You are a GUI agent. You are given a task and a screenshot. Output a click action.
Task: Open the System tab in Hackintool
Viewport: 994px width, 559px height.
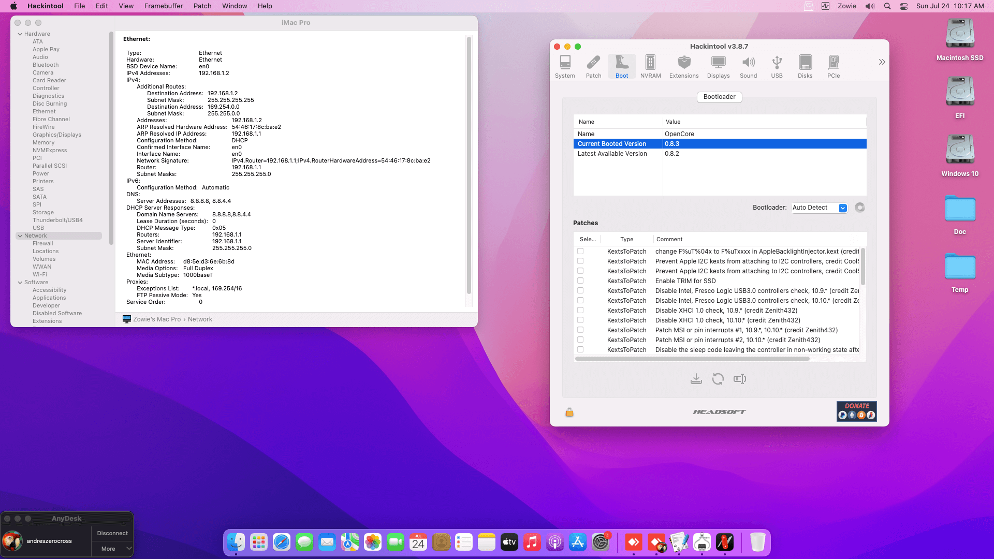(565, 67)
